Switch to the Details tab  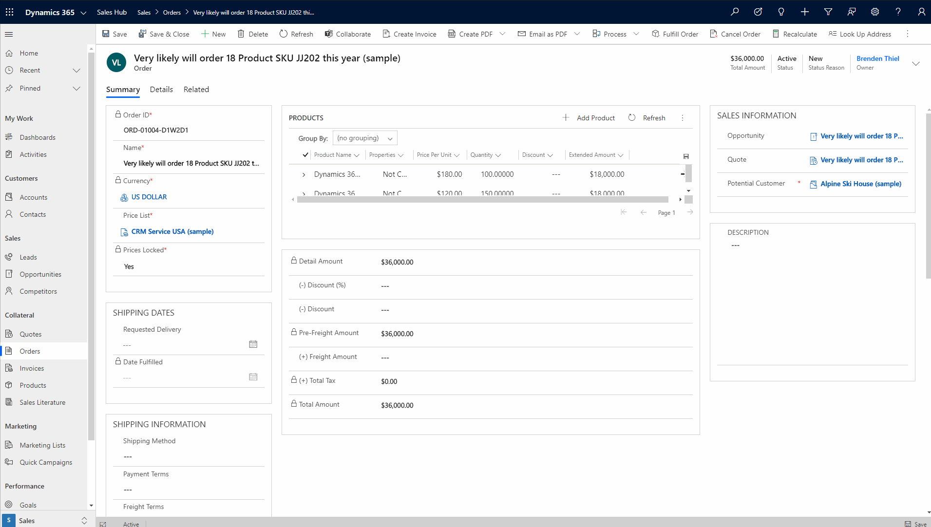pos(161,89)
